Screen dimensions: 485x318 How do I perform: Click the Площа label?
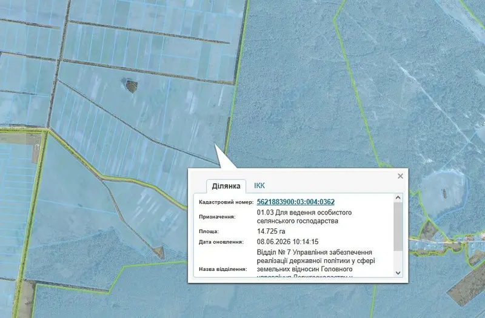click(x=209, y=231)
